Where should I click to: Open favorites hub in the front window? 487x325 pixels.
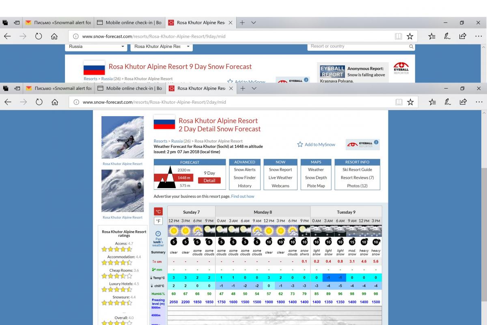tap(433, 102)
